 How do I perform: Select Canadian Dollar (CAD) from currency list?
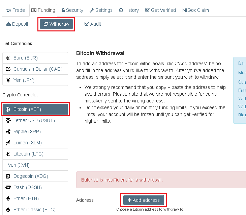[x=35, y=69]
